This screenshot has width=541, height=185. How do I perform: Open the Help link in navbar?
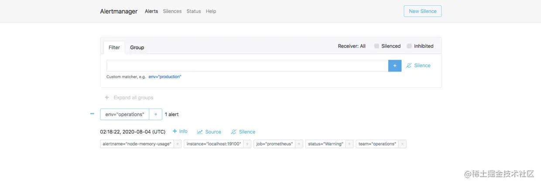pyautogui.click(x=211, y=11)
